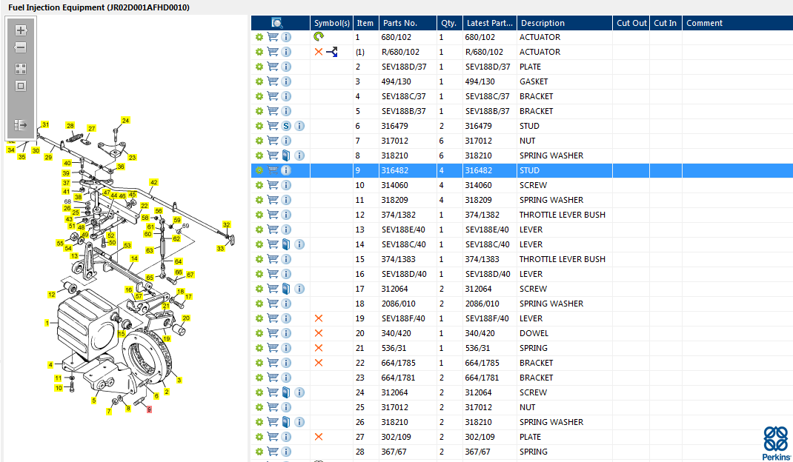Open info for SPRING 367/67
The height and width of the screenshot is (462, 793).
tap(286, 452)
